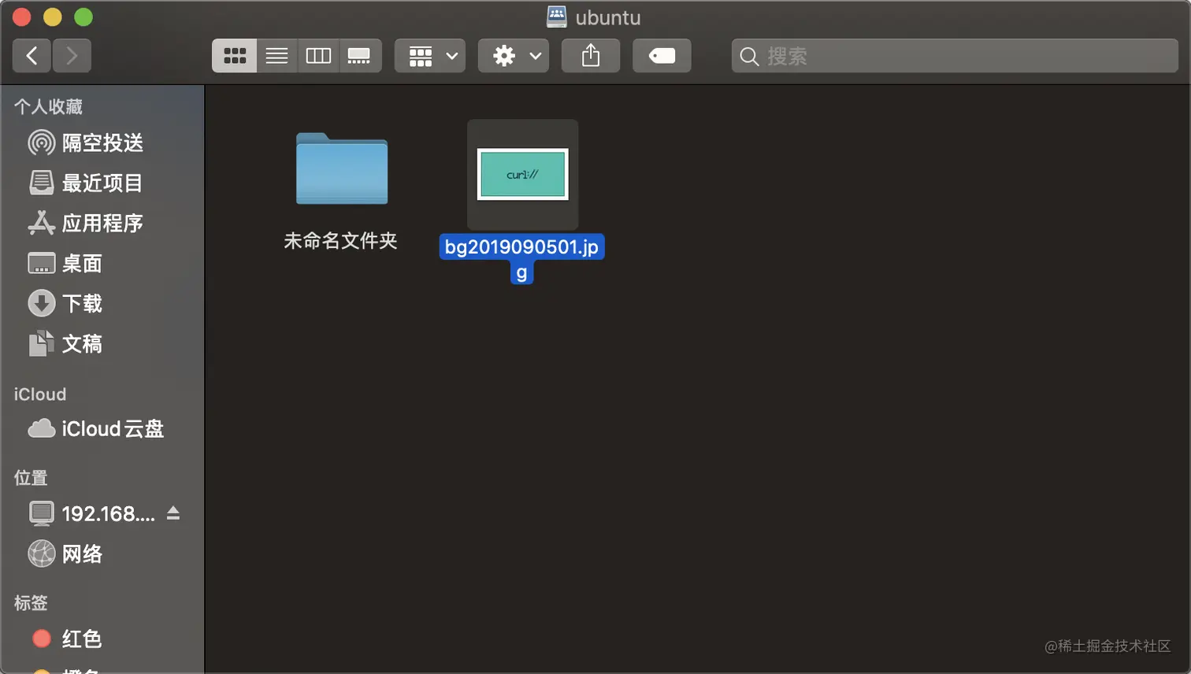Go back to previous folder
This screenshot has width=1191, height=674.
pyautogui.click(x=32, y=56)
